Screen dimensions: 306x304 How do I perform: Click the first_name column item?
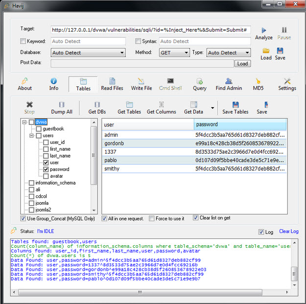tap(60, 149)
